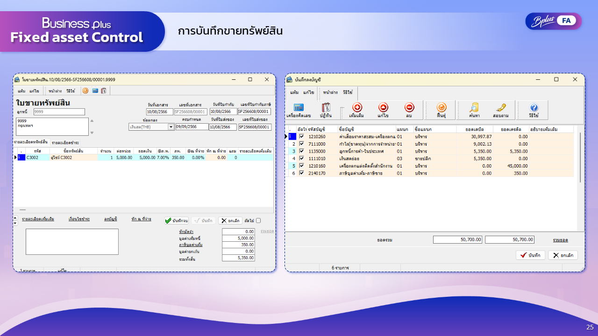Viewport: 598px width, 336px height.
Task: Click the down arrow beside customer address box
Action: tap(92, 133)
